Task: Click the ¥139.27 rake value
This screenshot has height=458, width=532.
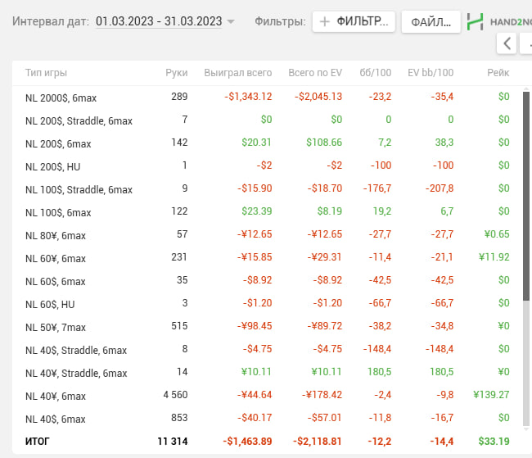Action: [x=491, y=395]
